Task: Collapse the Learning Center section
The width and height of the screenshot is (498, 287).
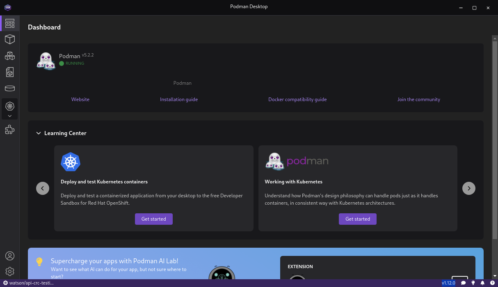Action: click(39, 133)
